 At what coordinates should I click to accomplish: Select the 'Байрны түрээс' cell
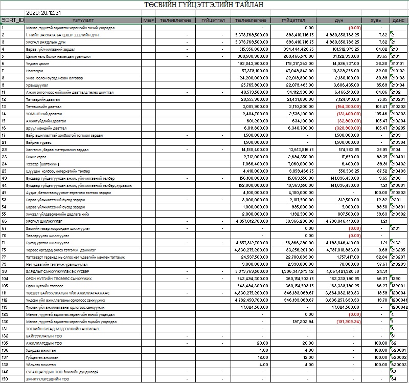pyautogui.click(x=39, y=143)
